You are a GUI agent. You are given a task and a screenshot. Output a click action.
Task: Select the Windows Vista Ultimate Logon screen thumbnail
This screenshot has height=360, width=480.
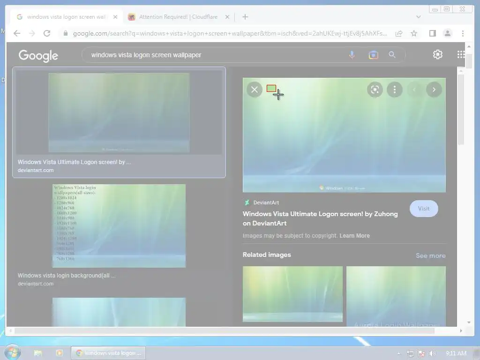(x=119, y=112)
